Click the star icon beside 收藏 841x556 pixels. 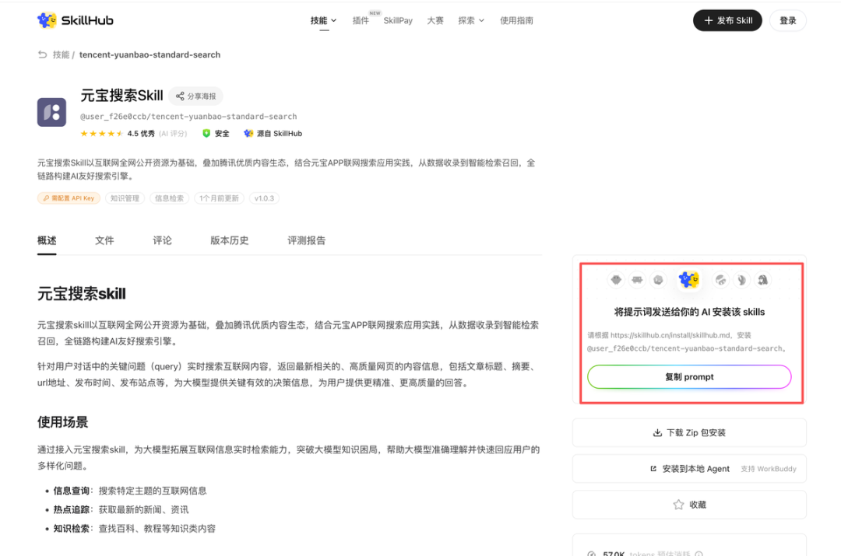[678, 505]
